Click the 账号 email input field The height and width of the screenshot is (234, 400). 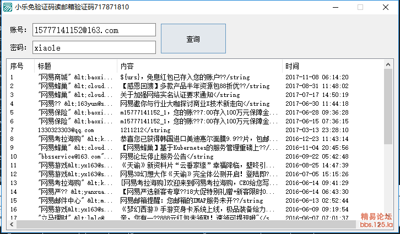pyautogui.click(x=90, y=30)
